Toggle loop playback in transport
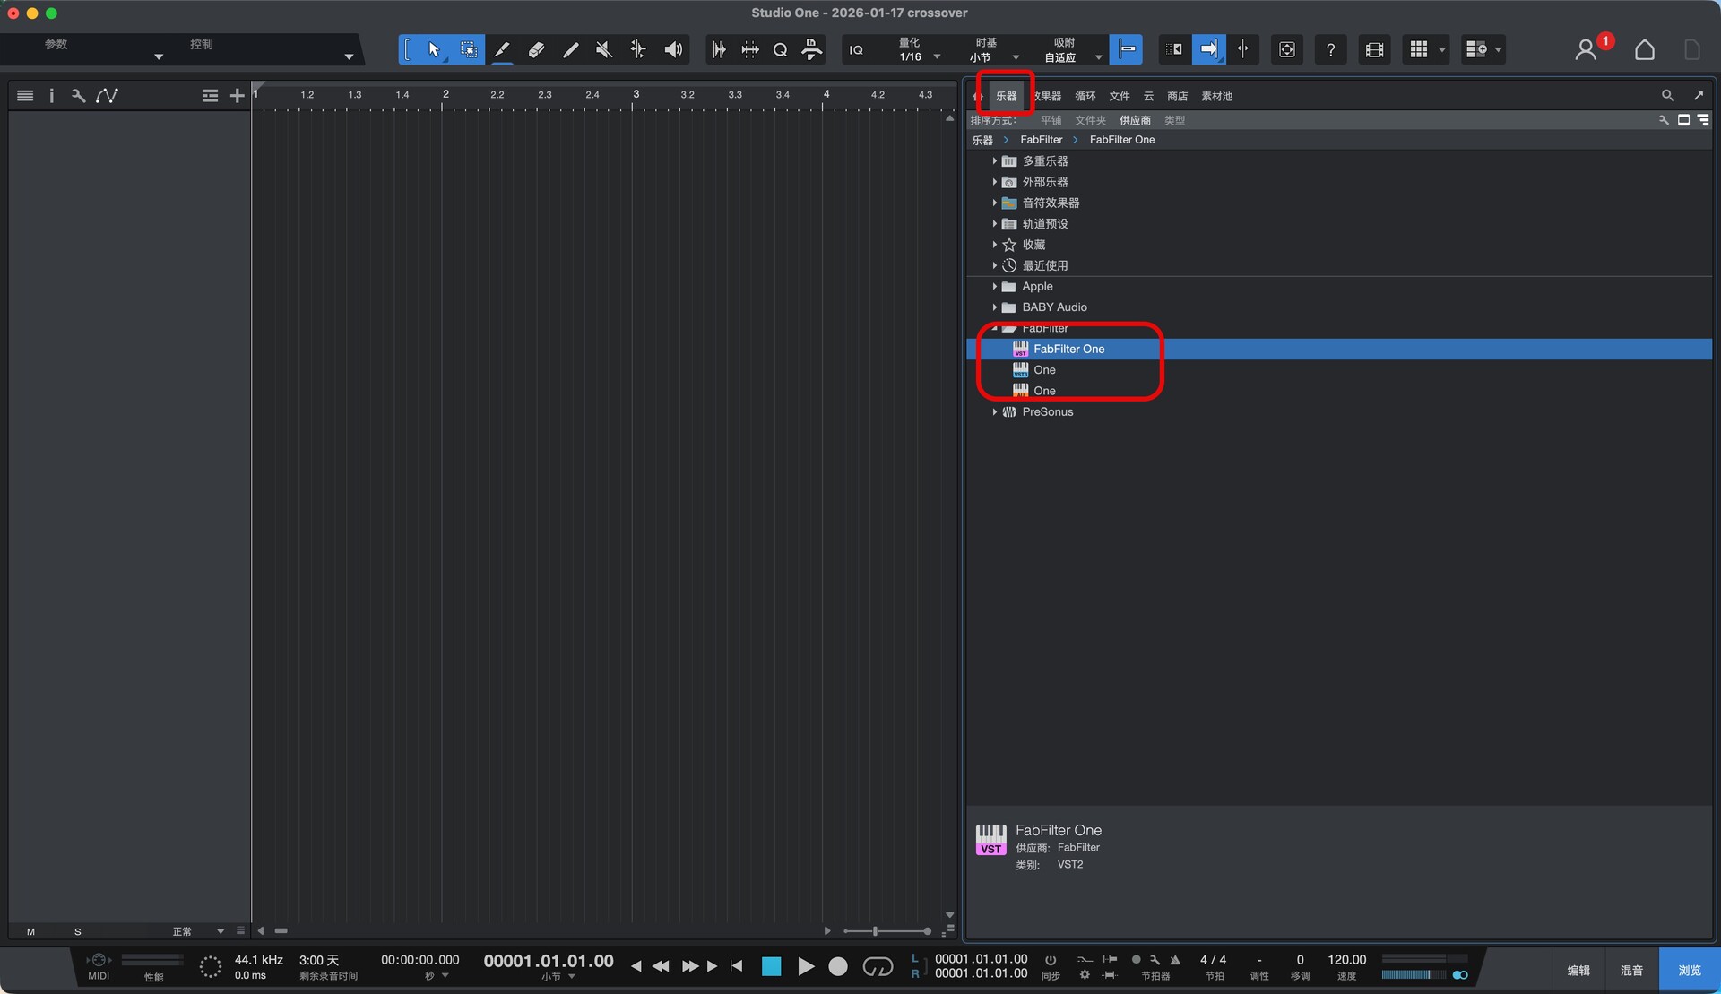This screenshot has height=994, width=1721. 877,966
